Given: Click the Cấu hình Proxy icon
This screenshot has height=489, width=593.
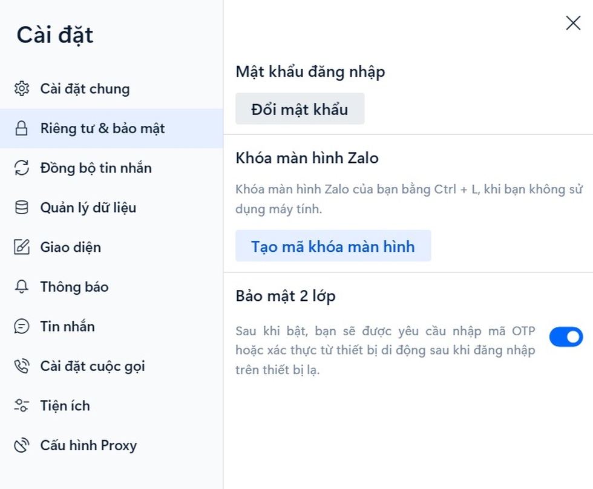Looking at the screenshot, I should [22, 445].
